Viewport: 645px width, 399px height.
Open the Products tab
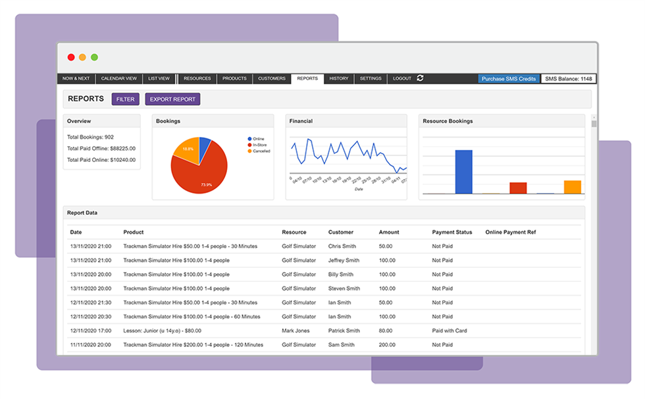click(x=234, y=78)
